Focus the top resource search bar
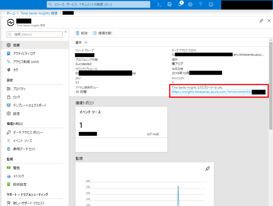This screenshot has width=273, height=206. tap(98, 4)
